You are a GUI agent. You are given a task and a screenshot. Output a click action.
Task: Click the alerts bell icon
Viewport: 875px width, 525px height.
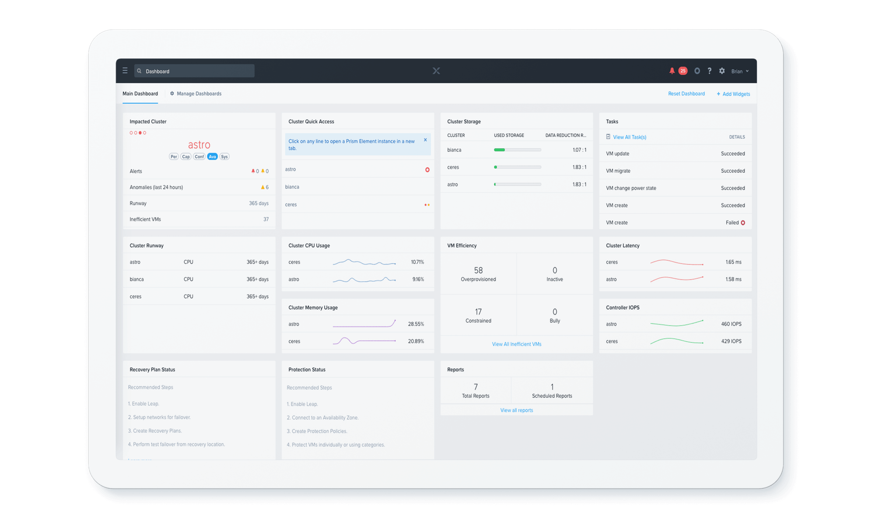tap(672, 71)
